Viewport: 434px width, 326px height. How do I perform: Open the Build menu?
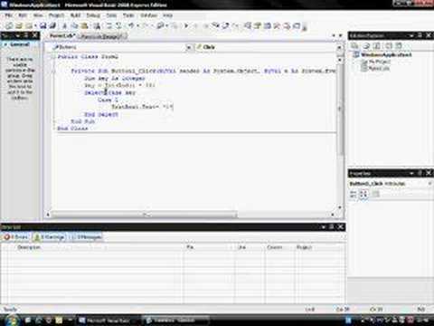(x=75, y=15)
